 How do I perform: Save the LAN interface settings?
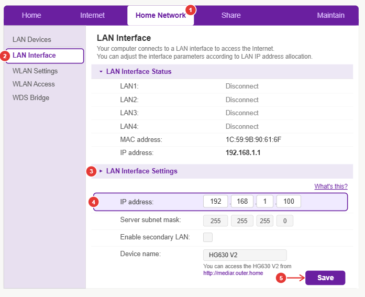(x=325, y=278)
